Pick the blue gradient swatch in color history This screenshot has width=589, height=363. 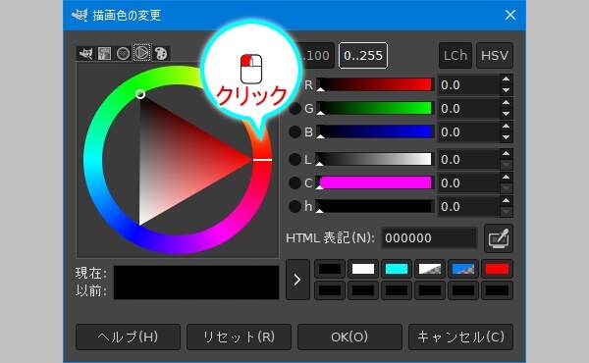click(463, 269)
